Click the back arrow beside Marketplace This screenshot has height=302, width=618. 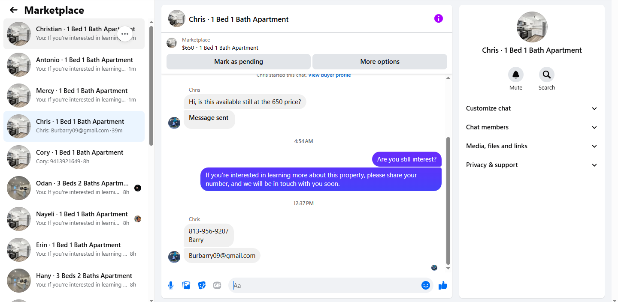(x=14, y=10)
